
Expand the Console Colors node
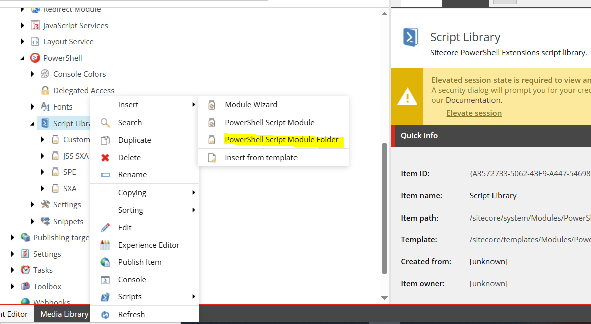point(32,74)
